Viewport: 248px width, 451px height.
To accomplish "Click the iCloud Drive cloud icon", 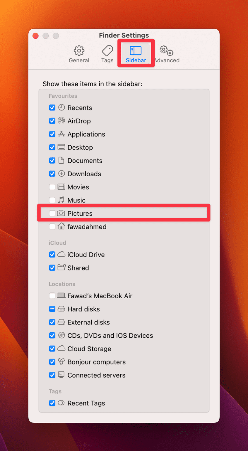I will [61, 255].
